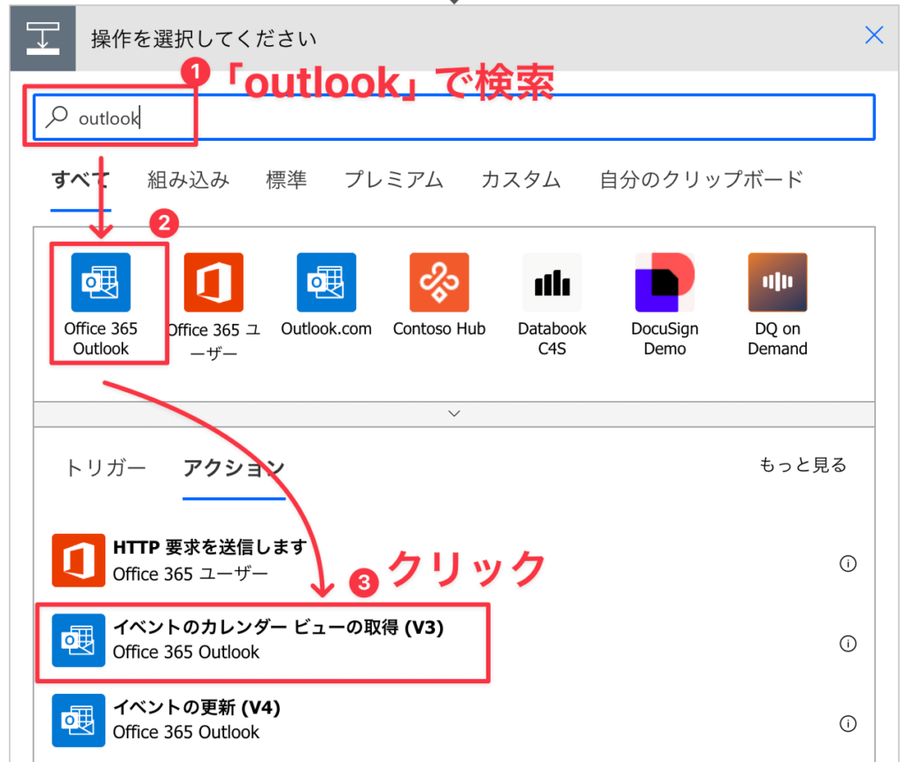
Task: Select the アクション tab
Action: point(234,467)
